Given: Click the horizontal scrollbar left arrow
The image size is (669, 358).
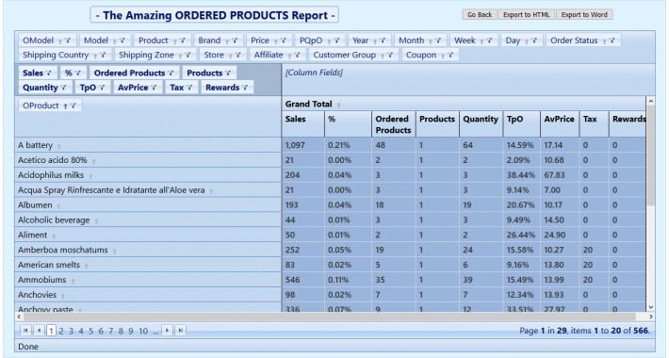Looking at the screenshot, I should [18, 317].
